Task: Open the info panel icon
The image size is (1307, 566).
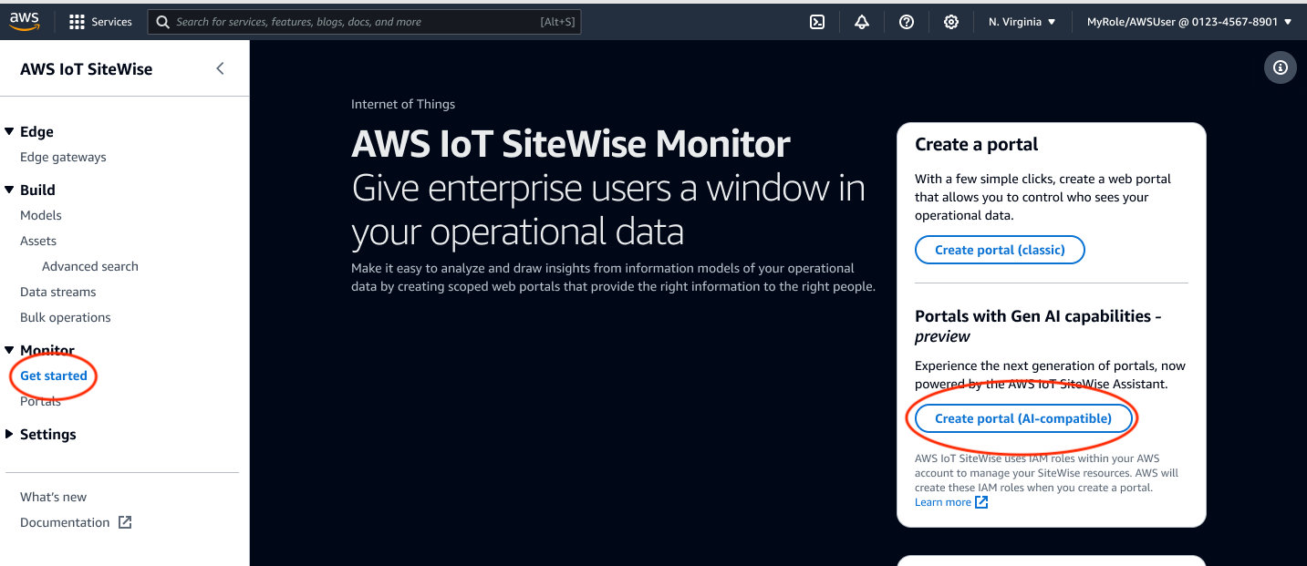Action: [x=1281, y=67]
